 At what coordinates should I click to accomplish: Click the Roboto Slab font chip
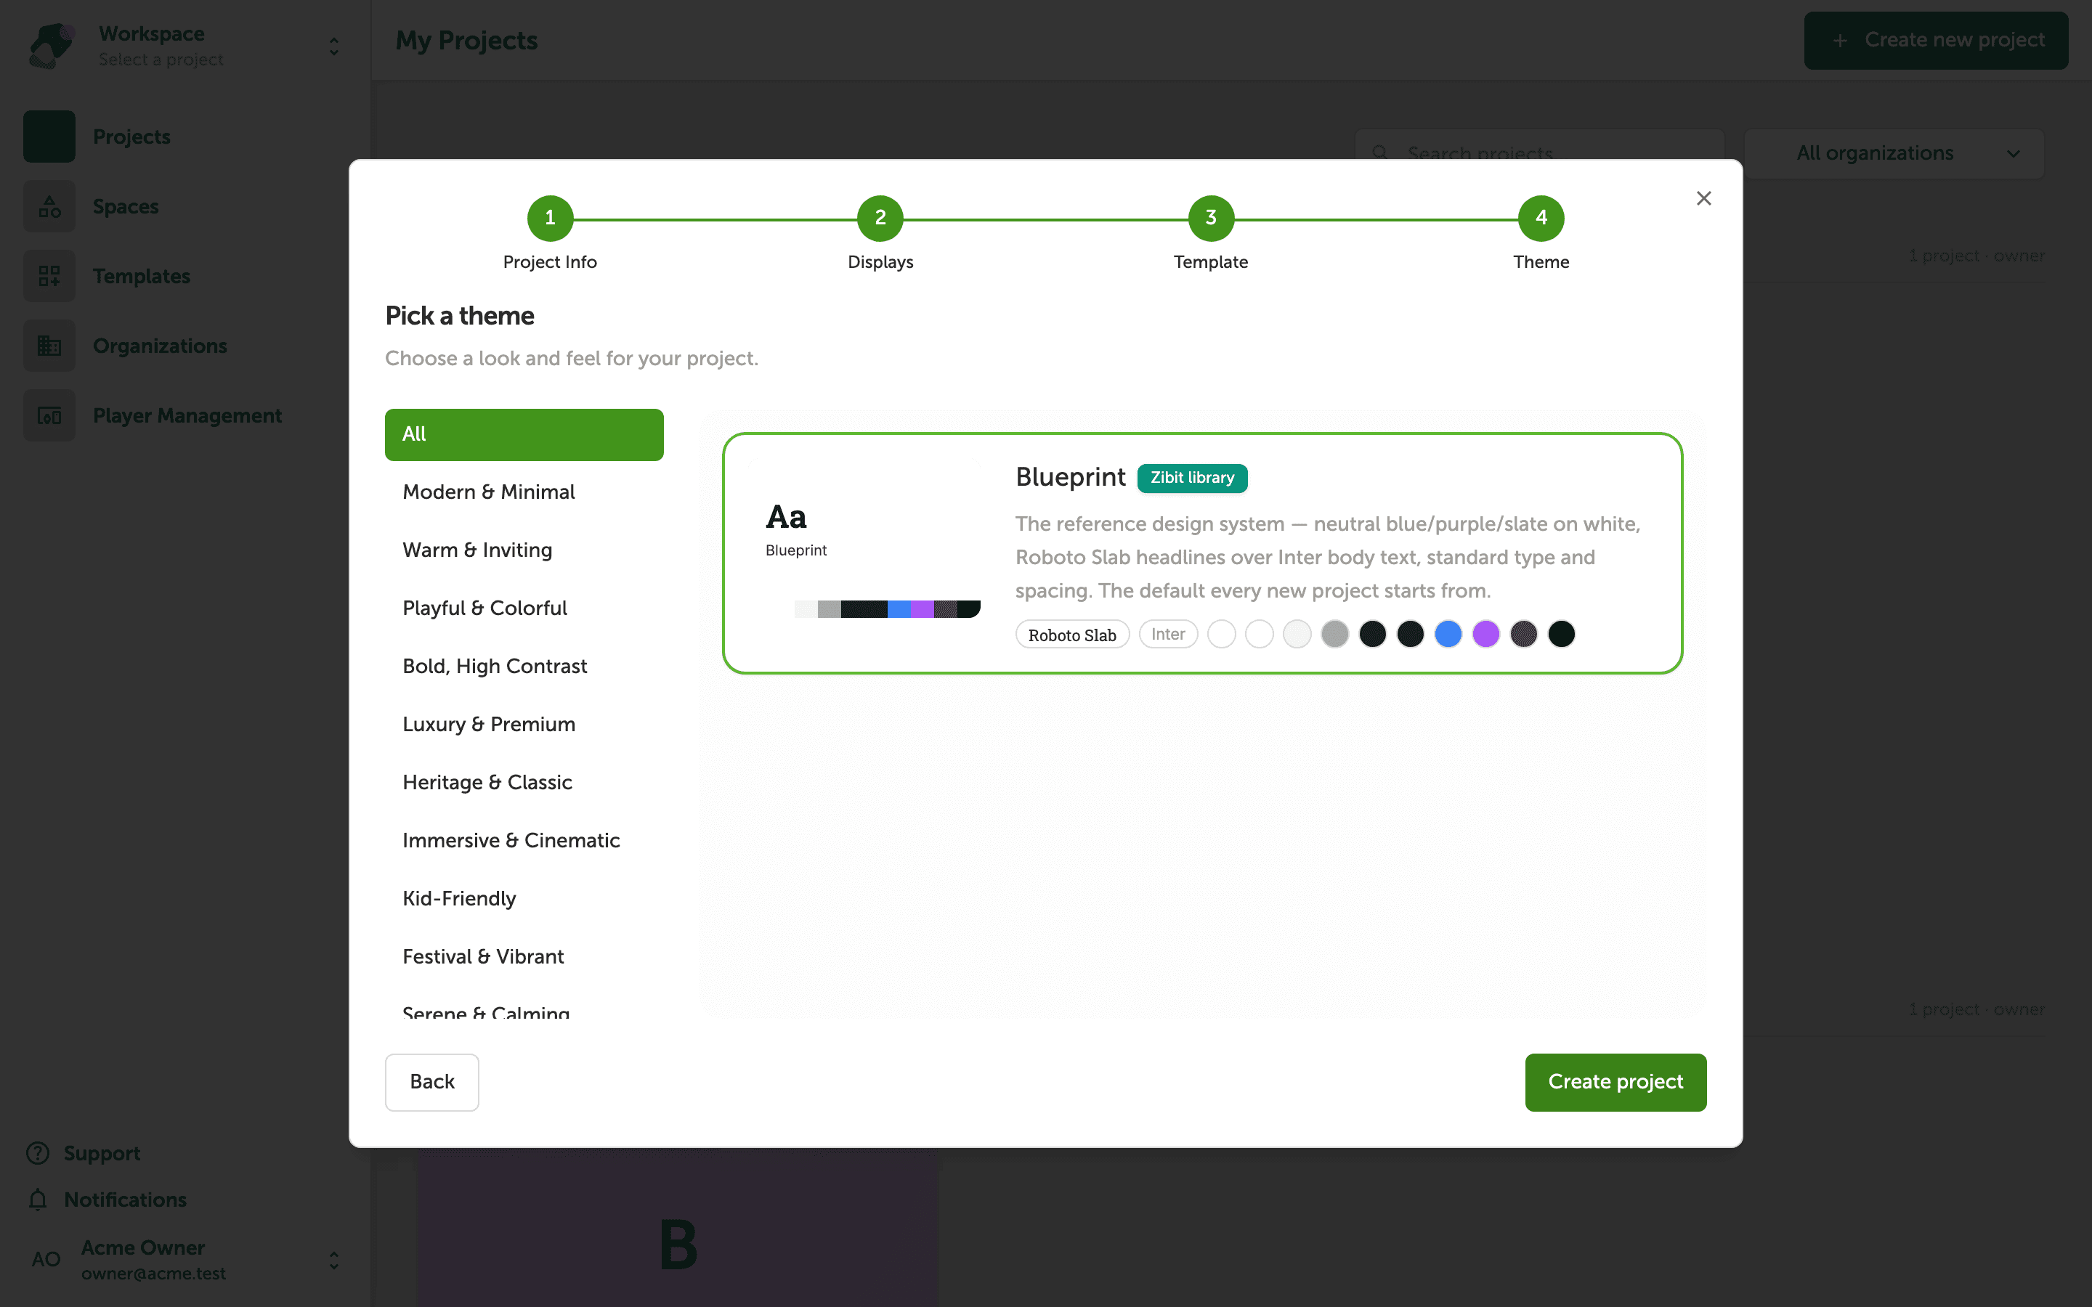(x=1072, y=635)
